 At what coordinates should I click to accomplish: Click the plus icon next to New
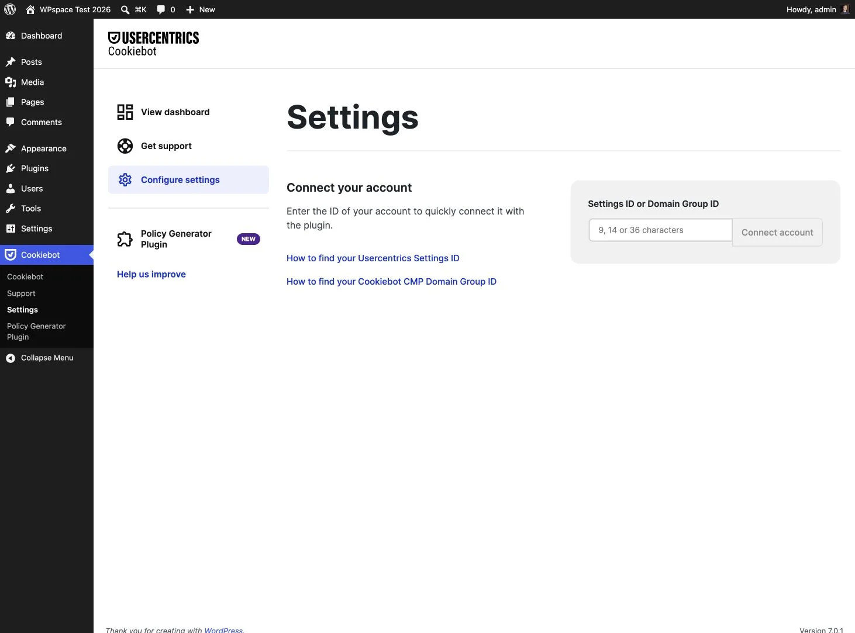pyautogui.click(x=190, y=9)
